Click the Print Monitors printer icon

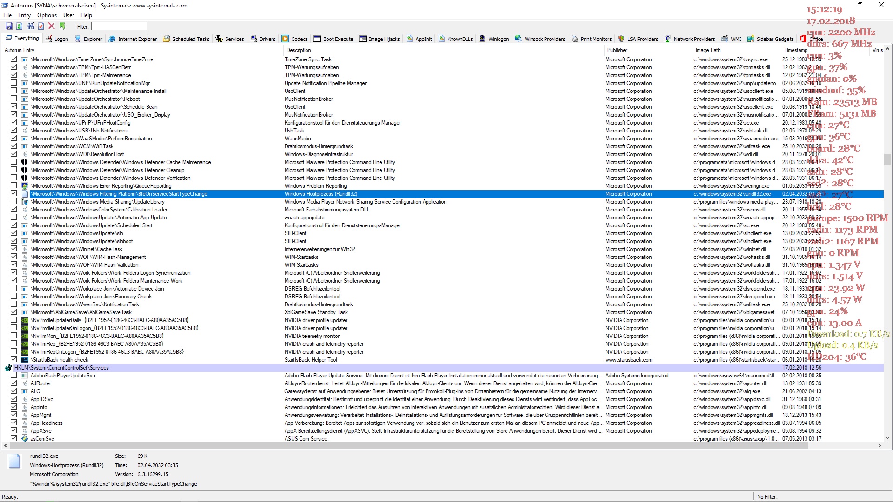click(575, 39)
